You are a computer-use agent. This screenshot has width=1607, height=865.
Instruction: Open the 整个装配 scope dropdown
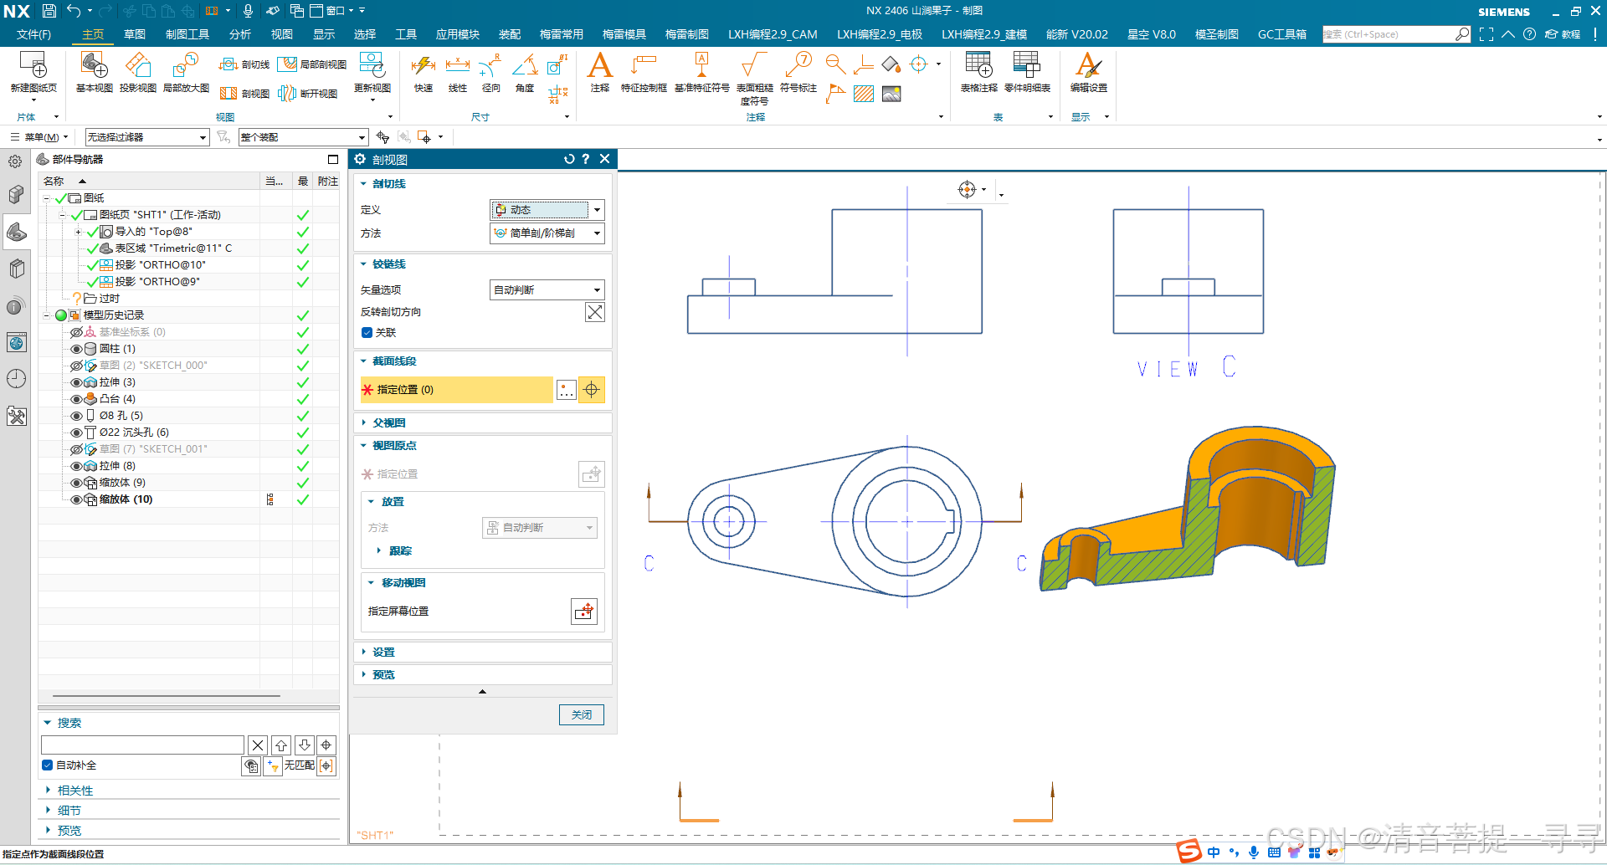[303, 137]
